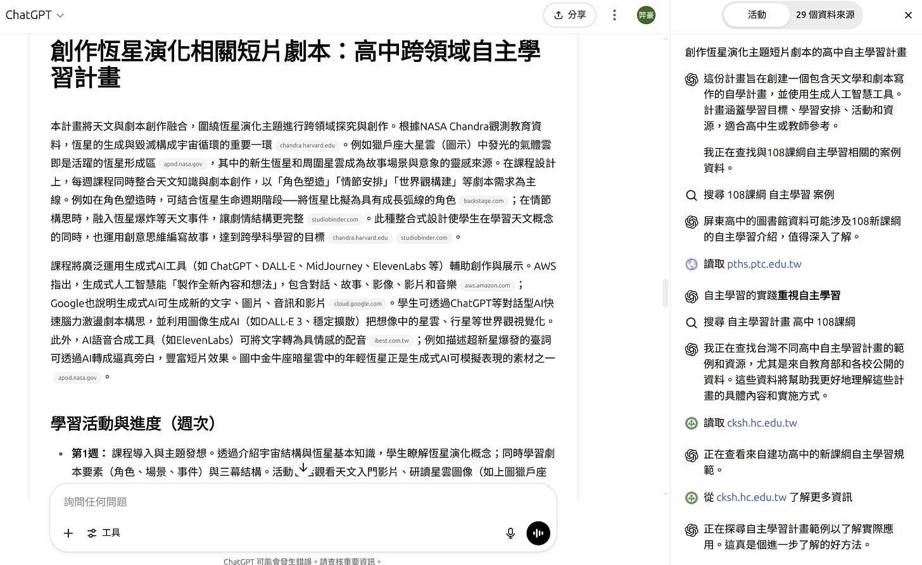This screenshot has height=565, width=922.
Task: Click the document title 創作恆星演化相關短片劇本
Action: (295, 64)
